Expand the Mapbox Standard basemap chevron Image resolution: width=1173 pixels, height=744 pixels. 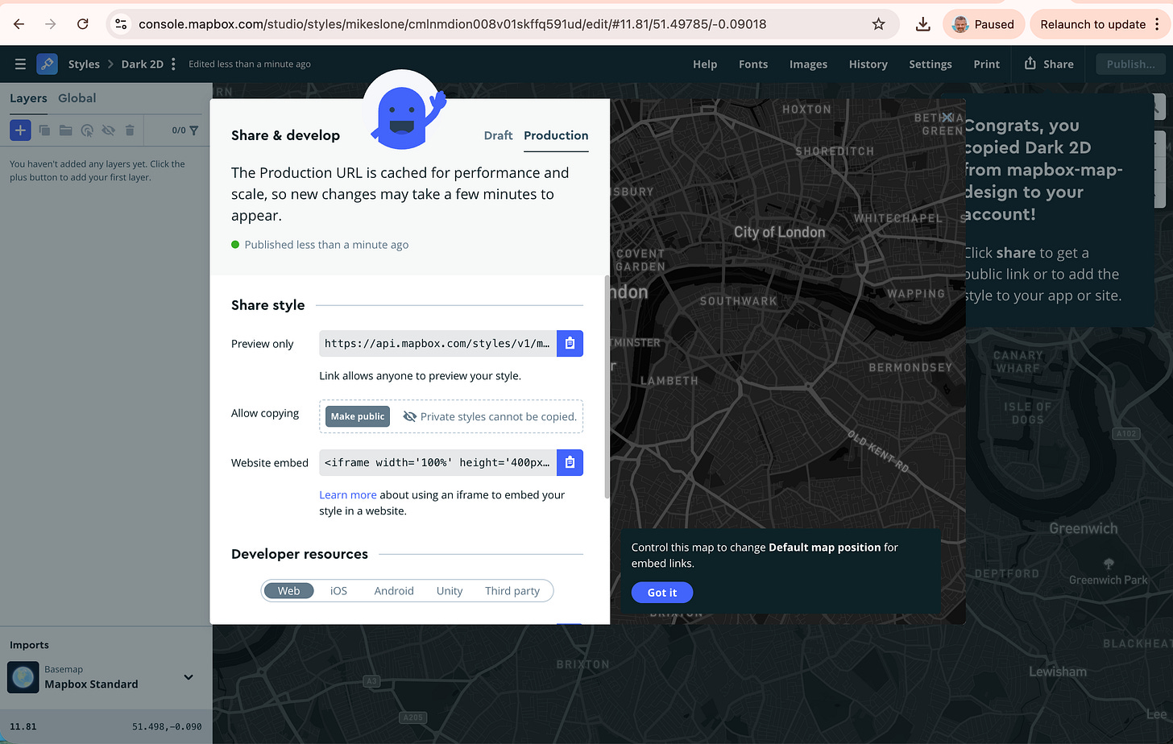(x=189, y=677)
